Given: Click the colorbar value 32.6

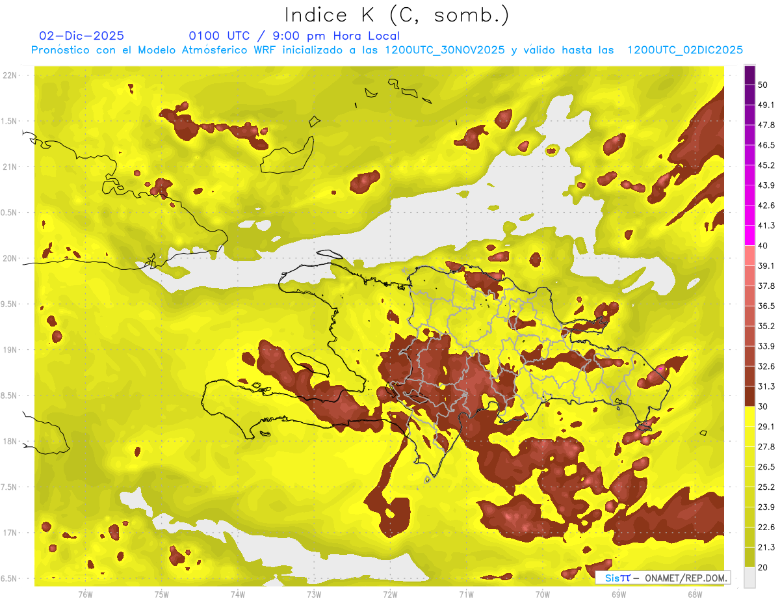Looking at the screenshot, I should point(766,366).
